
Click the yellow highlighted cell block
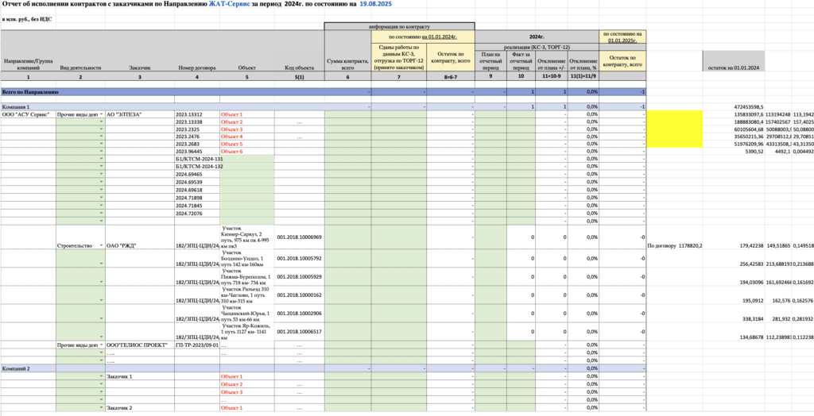coord(674,129)
